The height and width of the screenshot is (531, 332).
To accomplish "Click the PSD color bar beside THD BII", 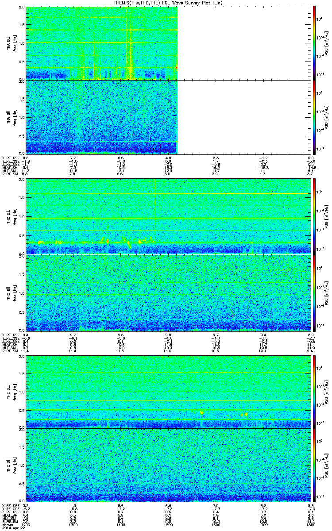I will tap(315, 292).
